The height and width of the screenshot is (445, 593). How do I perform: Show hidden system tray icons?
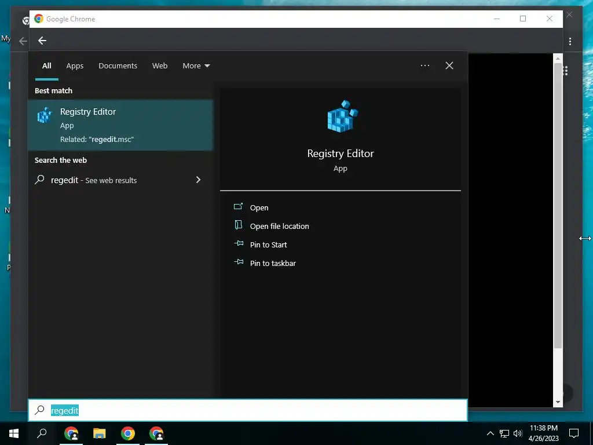click(x=490, y=433)
